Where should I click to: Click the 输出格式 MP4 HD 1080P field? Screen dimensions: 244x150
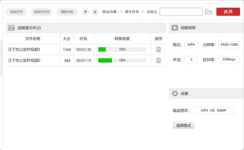pyautogui.click(x=213, y=111)
